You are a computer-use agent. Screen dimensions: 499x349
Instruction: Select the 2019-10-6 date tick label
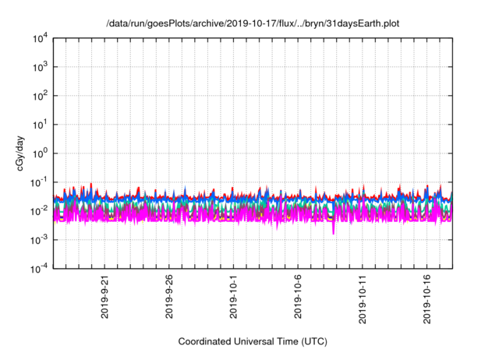(x=299, y=298)
